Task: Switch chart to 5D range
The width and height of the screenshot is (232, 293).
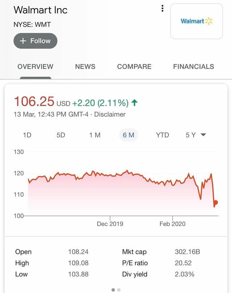Action: [x=61, y=135]
